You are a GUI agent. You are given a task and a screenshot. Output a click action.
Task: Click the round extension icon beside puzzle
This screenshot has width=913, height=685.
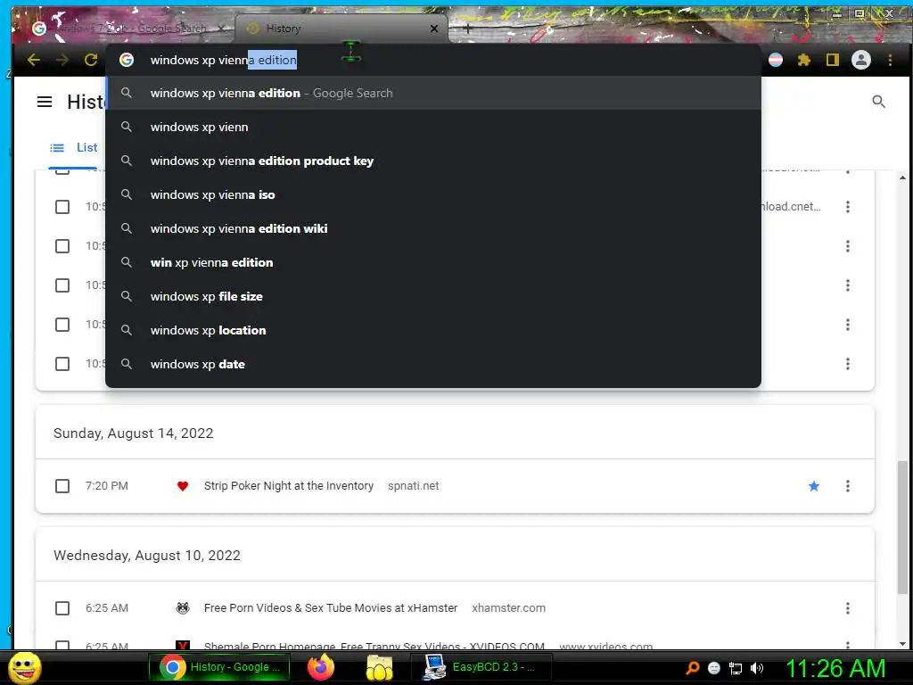click(776, 60)
